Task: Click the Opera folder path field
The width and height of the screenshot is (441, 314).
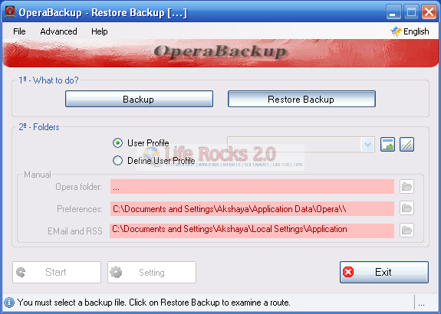Action: coord(252,187)
